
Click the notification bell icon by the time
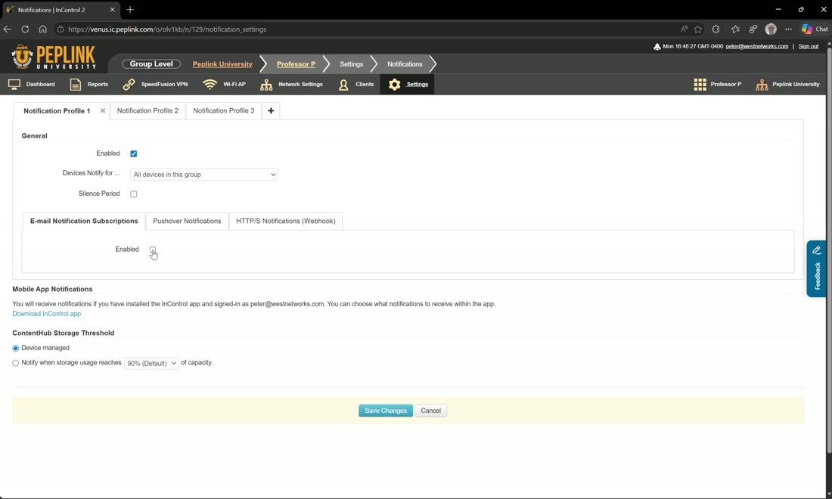click(x=657, y=47)
